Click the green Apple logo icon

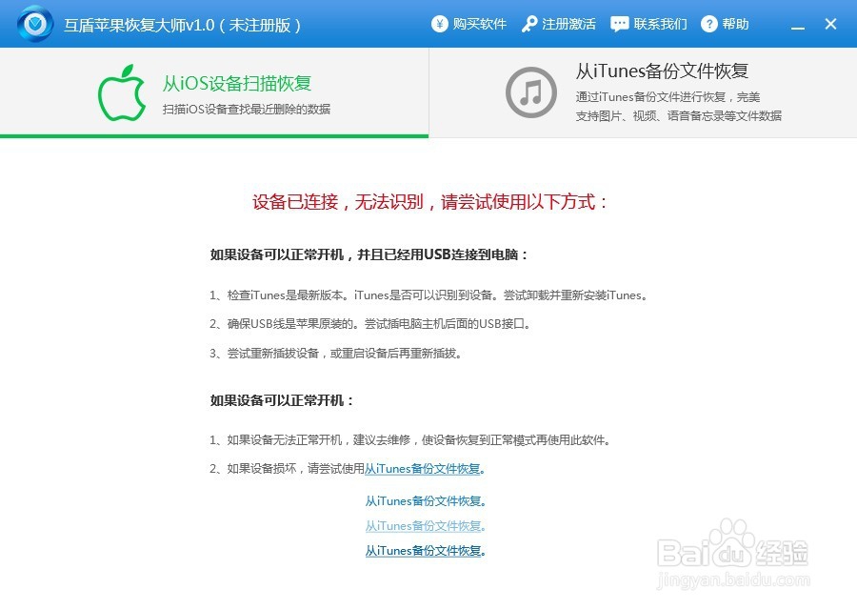coord(122,93)
